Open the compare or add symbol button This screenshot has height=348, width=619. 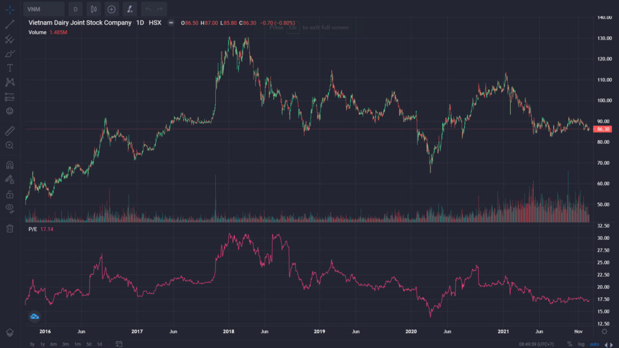(111, 9)
